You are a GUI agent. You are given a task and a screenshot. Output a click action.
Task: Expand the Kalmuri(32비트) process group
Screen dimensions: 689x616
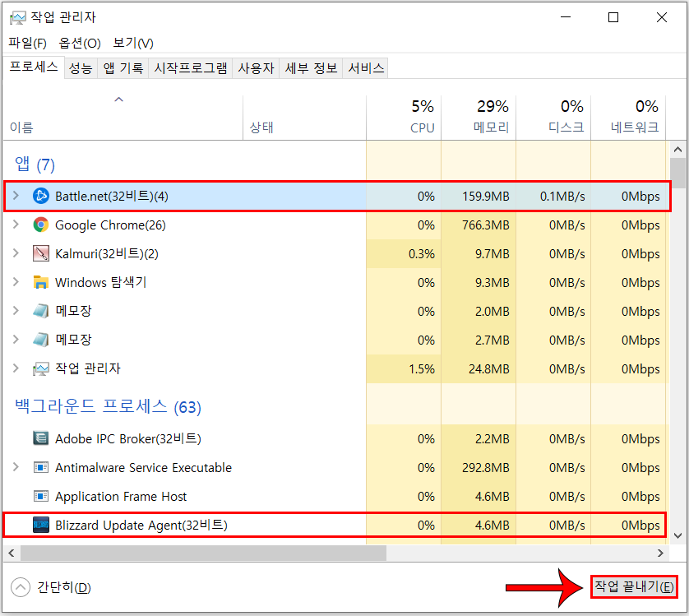point(16,253)
